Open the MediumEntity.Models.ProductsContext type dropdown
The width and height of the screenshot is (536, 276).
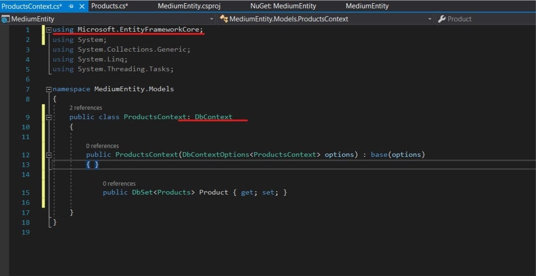(430, 19)
